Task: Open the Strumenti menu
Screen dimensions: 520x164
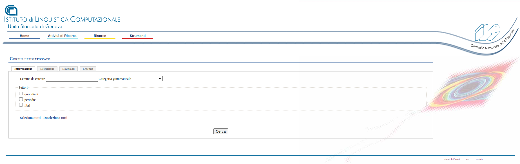Action: click(138, 36)
